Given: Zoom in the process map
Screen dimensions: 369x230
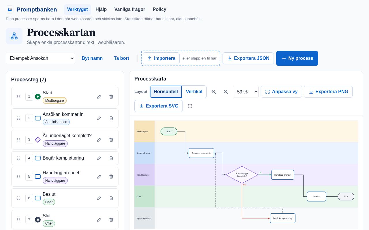Looking at the screenshot, I should [226, 92].
